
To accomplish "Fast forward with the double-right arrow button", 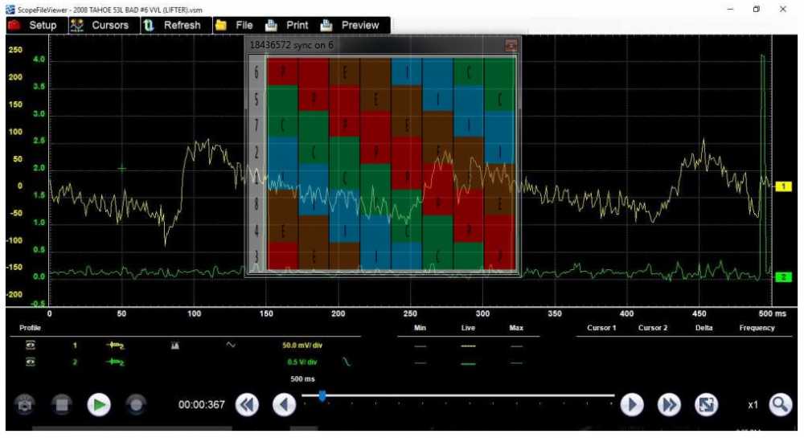I will 669,405.
